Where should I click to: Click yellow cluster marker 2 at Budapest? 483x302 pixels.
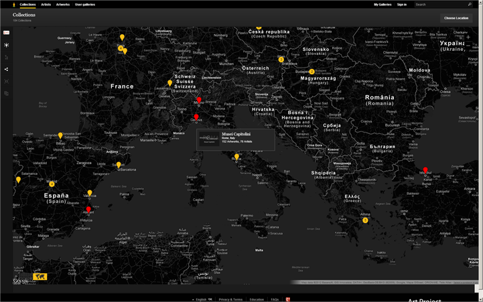(312, 72)
